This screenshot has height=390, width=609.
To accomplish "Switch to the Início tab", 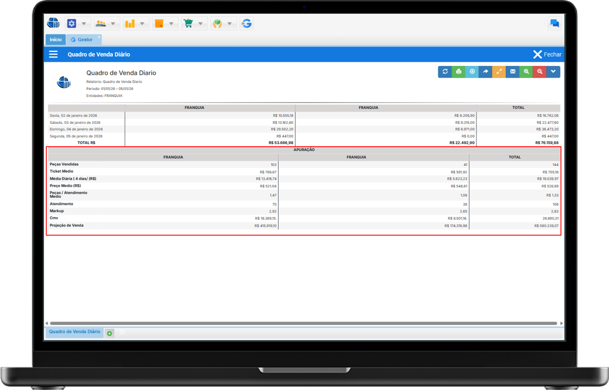I will point(55,40).
